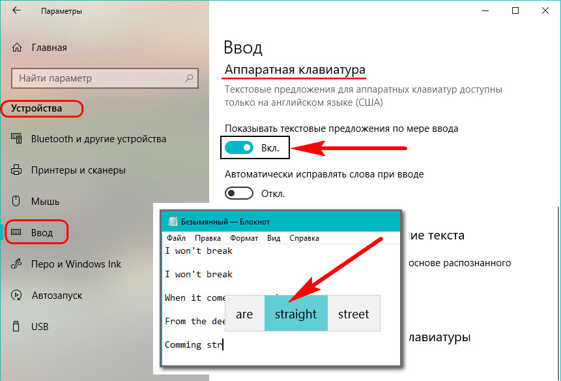The image size is (561, 381).
Task: Click the Найти параметр search field
Action: coord(105,78)
